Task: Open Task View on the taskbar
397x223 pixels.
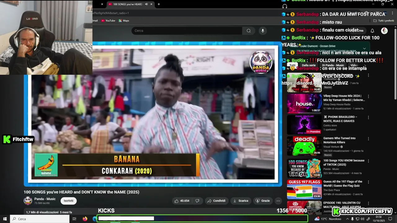Action: pyautogui.click(x=74, y=219)
